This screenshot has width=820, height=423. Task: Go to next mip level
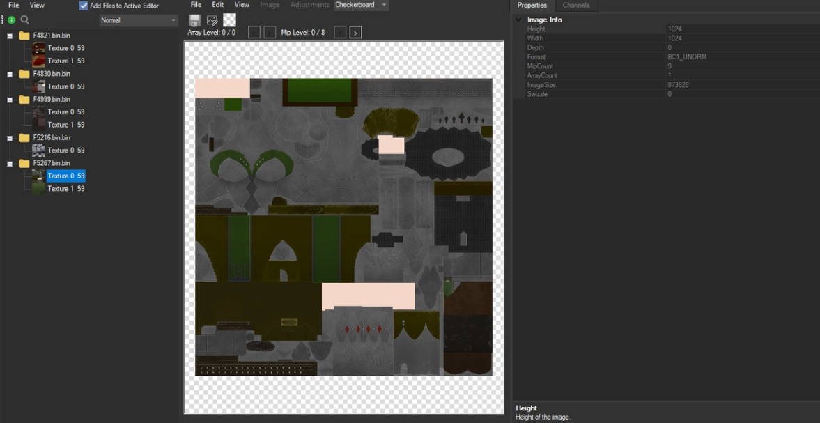click(x=355, y=33)
